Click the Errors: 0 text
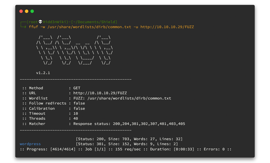This screenshot has width=270, height=163. coord(214,149)
